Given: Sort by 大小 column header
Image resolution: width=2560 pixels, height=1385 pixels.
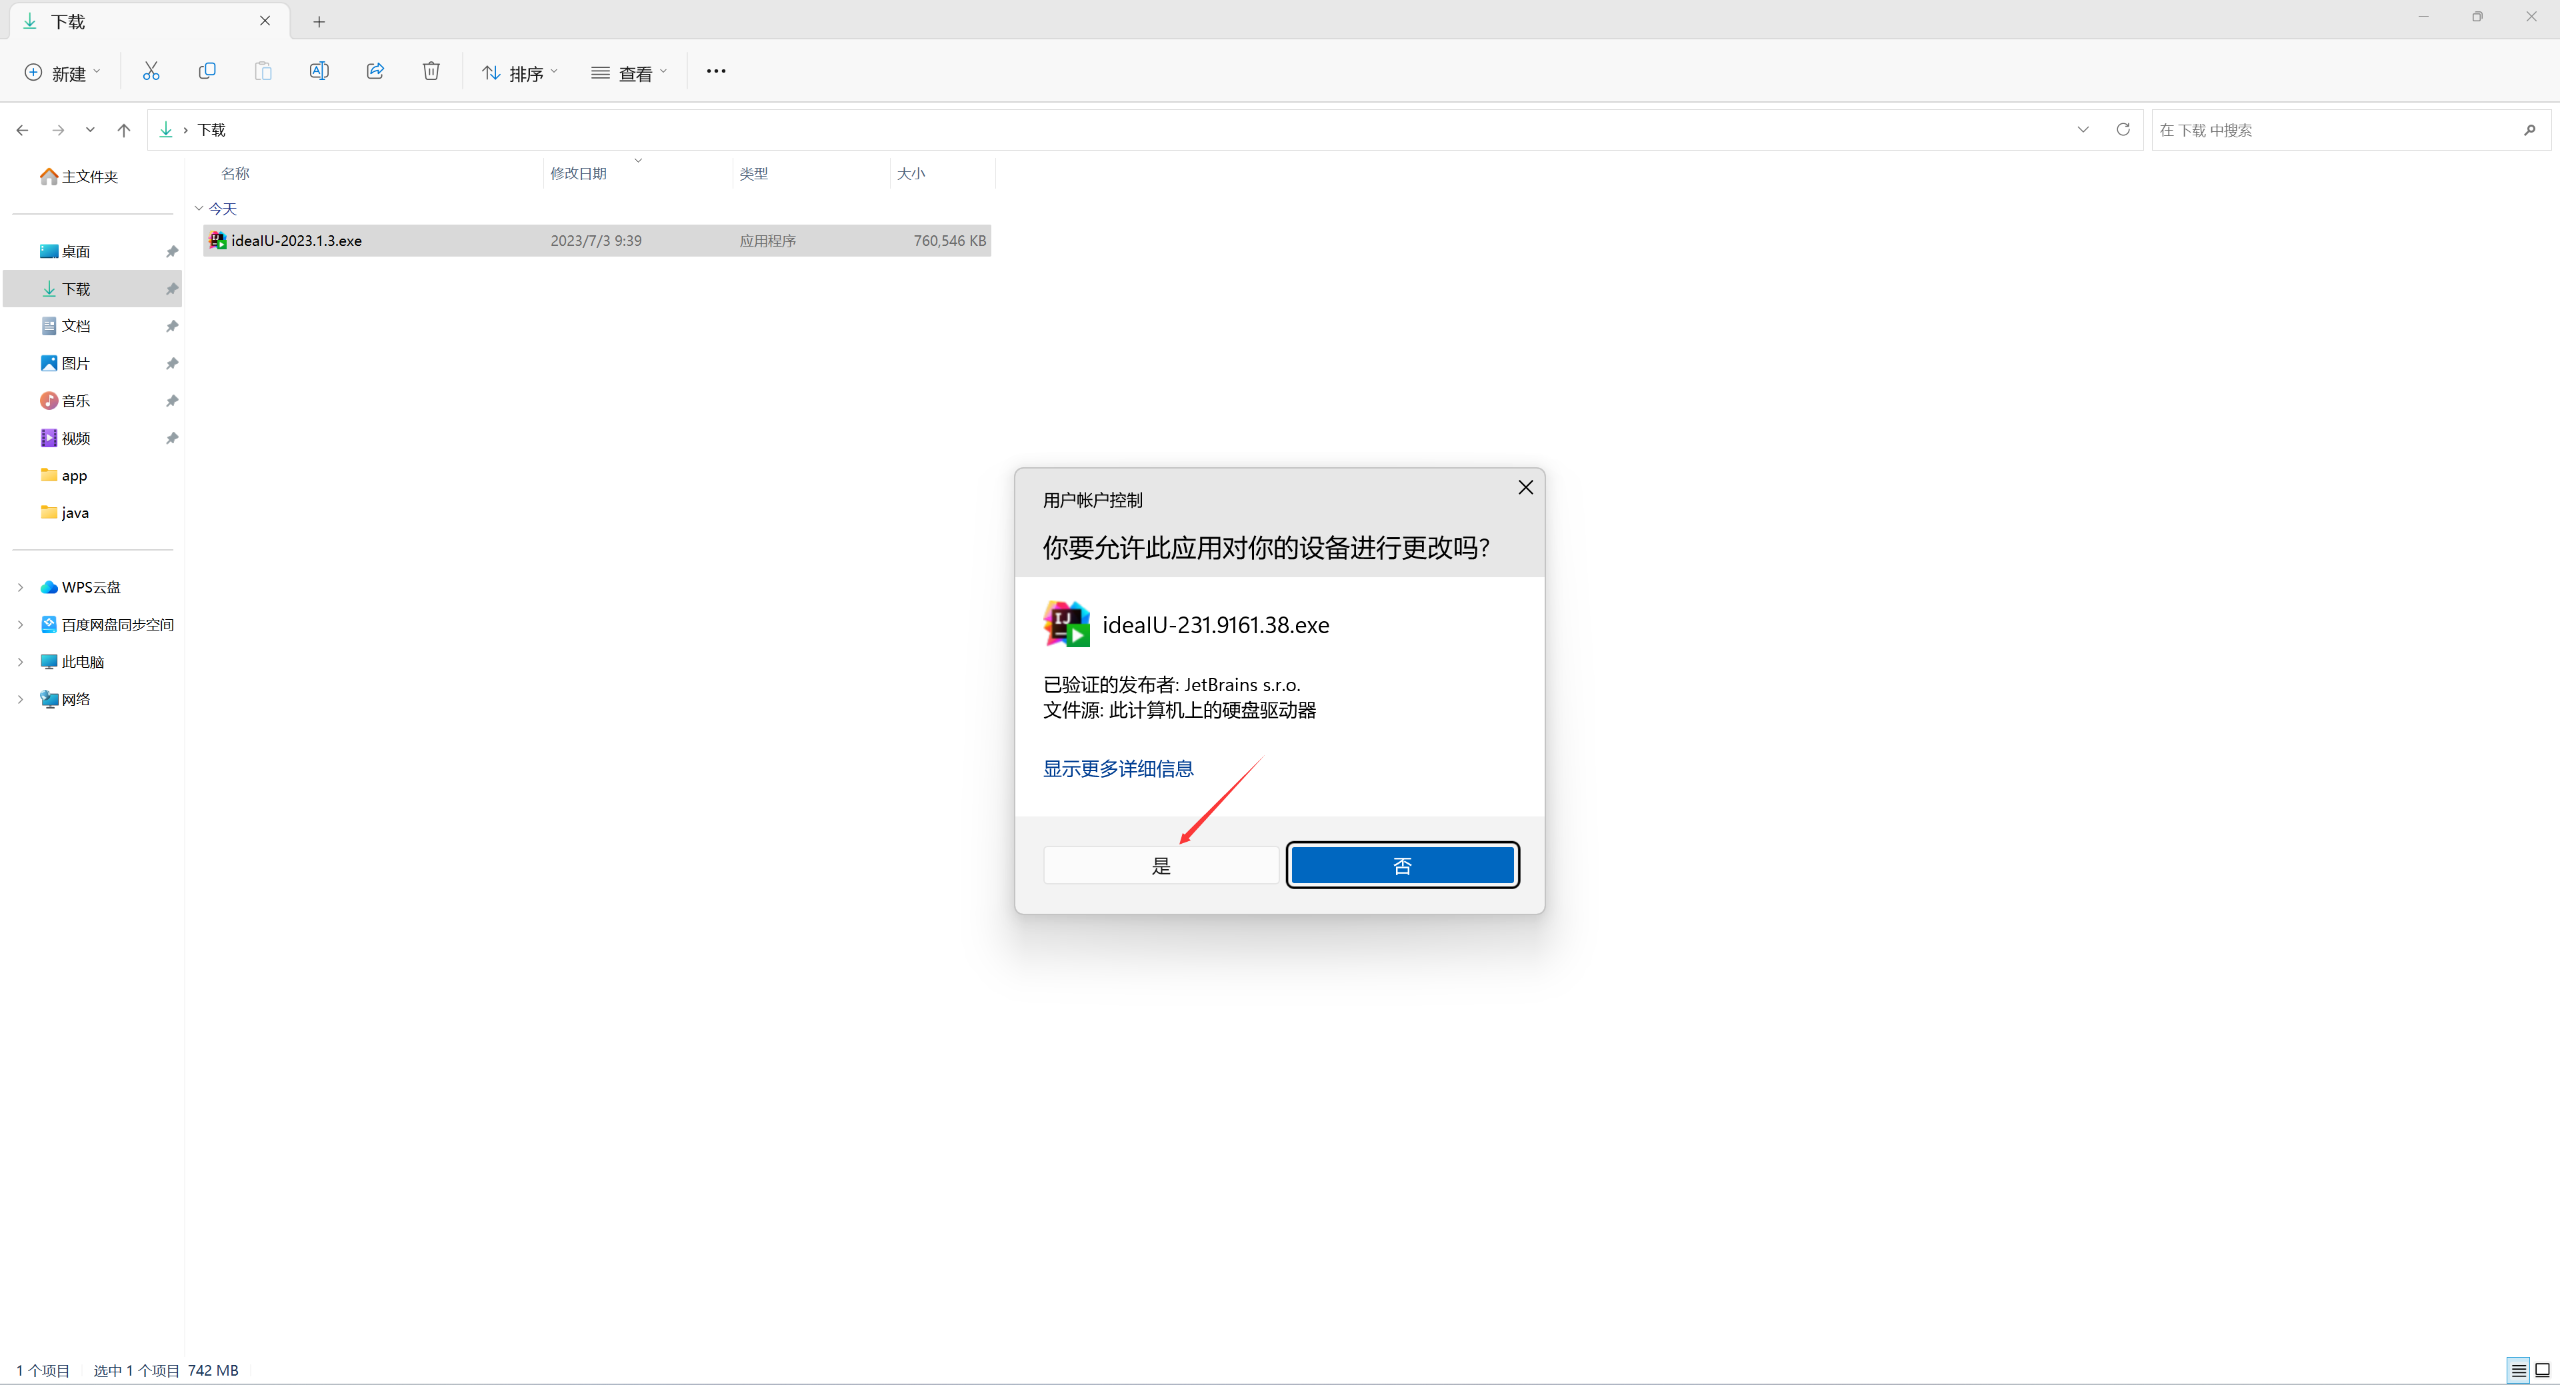Looking at the screenshot, I should pyautogui.click(x=910, y=173).
